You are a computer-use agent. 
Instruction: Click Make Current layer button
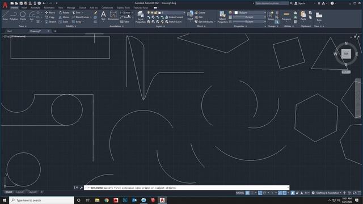tap(174, 17)
